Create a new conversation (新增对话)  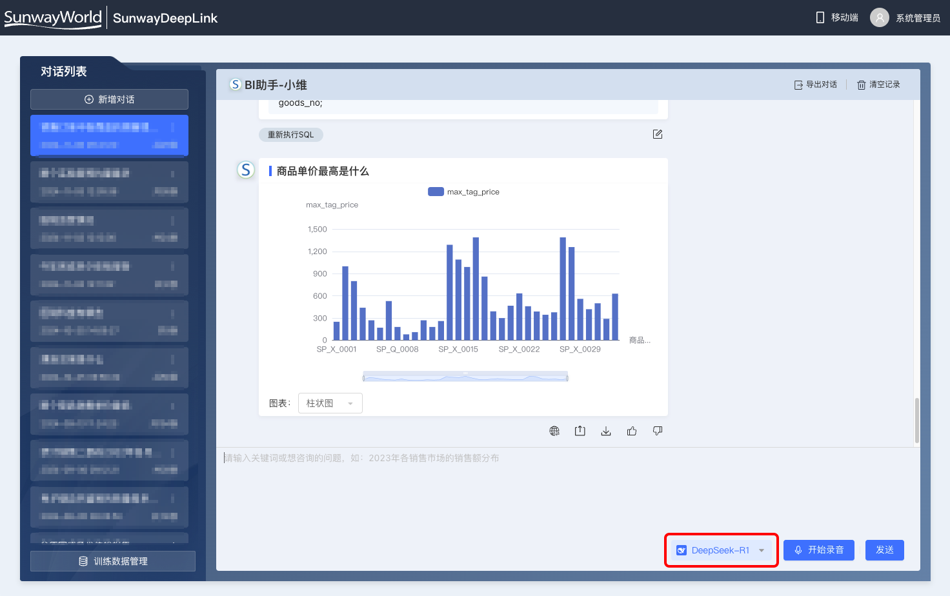point(109,99)
